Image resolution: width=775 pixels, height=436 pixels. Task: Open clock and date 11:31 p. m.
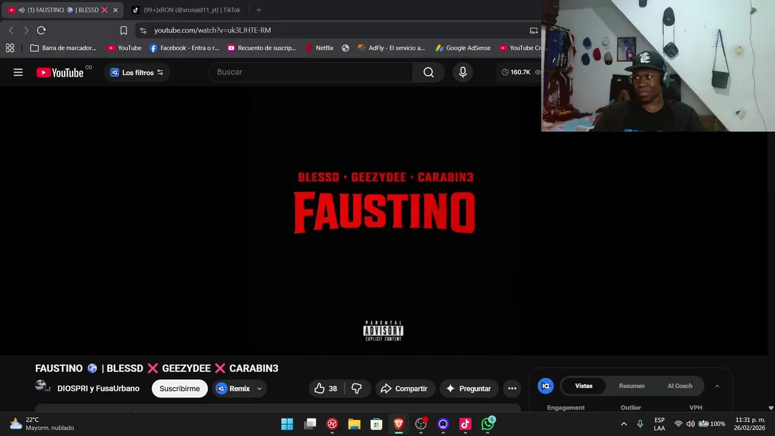click(750, 424)
